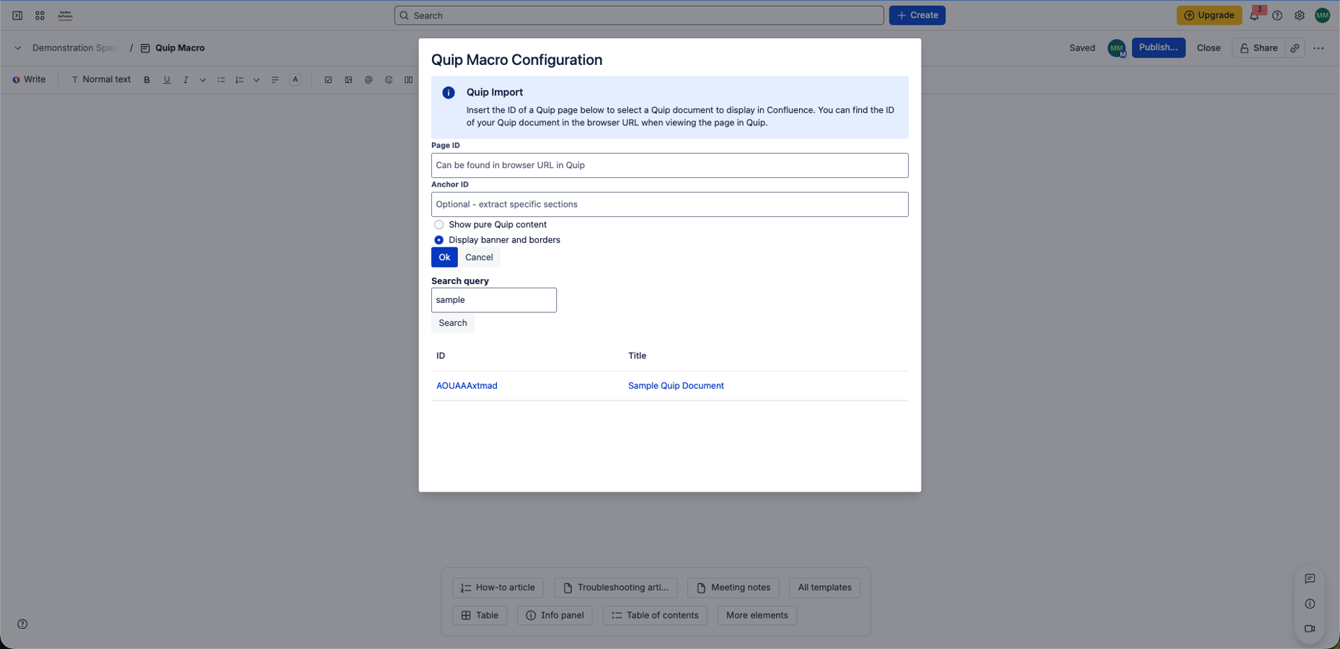Image resolution: width=1340 pixels, height=649 pixels.
Task: Open More elements
Action: click(x=757, y=616)
